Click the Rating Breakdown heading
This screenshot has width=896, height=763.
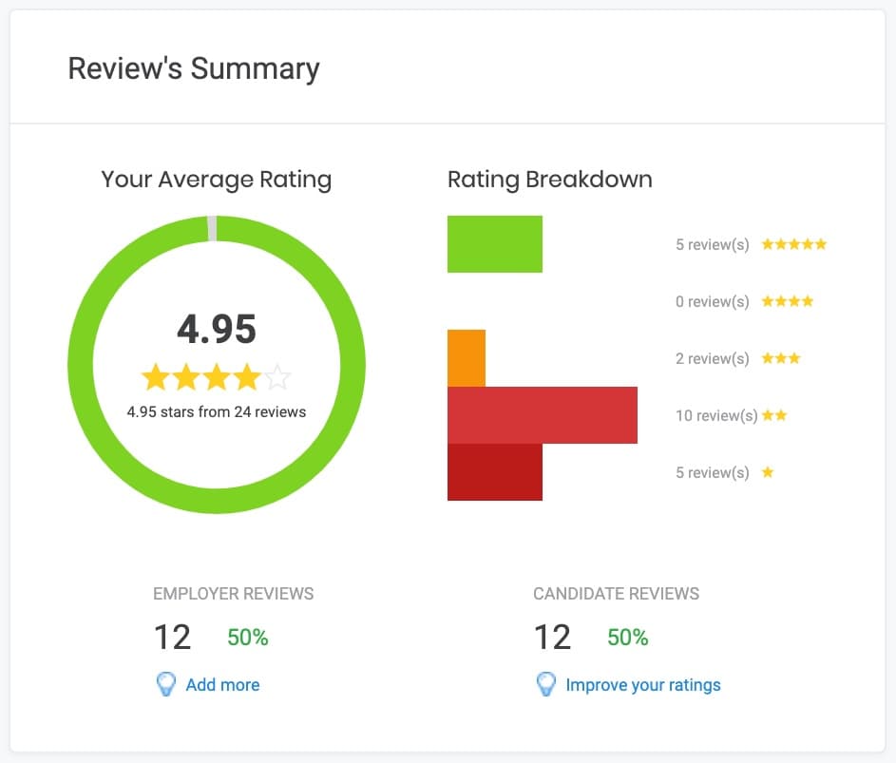point(550,180)
